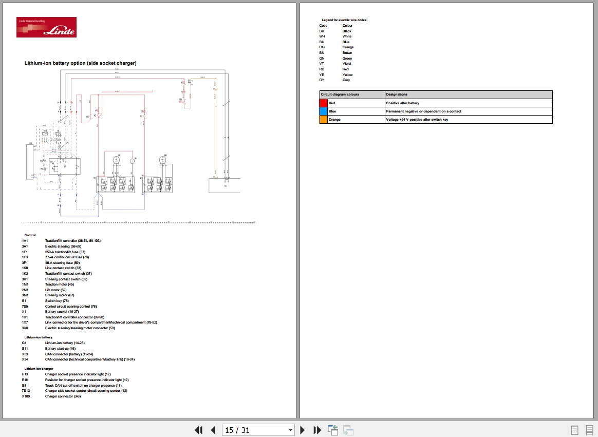Click the 'Charger connector (3-6)' line

click(63, 396)
